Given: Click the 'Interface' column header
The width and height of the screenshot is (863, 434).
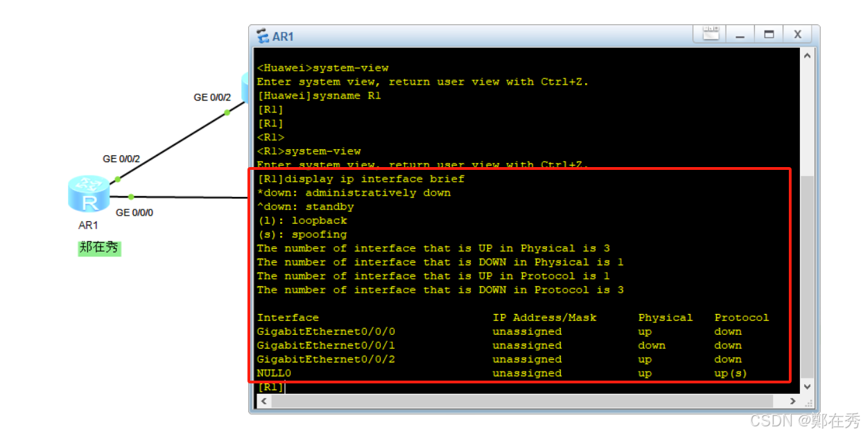Looking at the screenshot, I should click(288, 318).
